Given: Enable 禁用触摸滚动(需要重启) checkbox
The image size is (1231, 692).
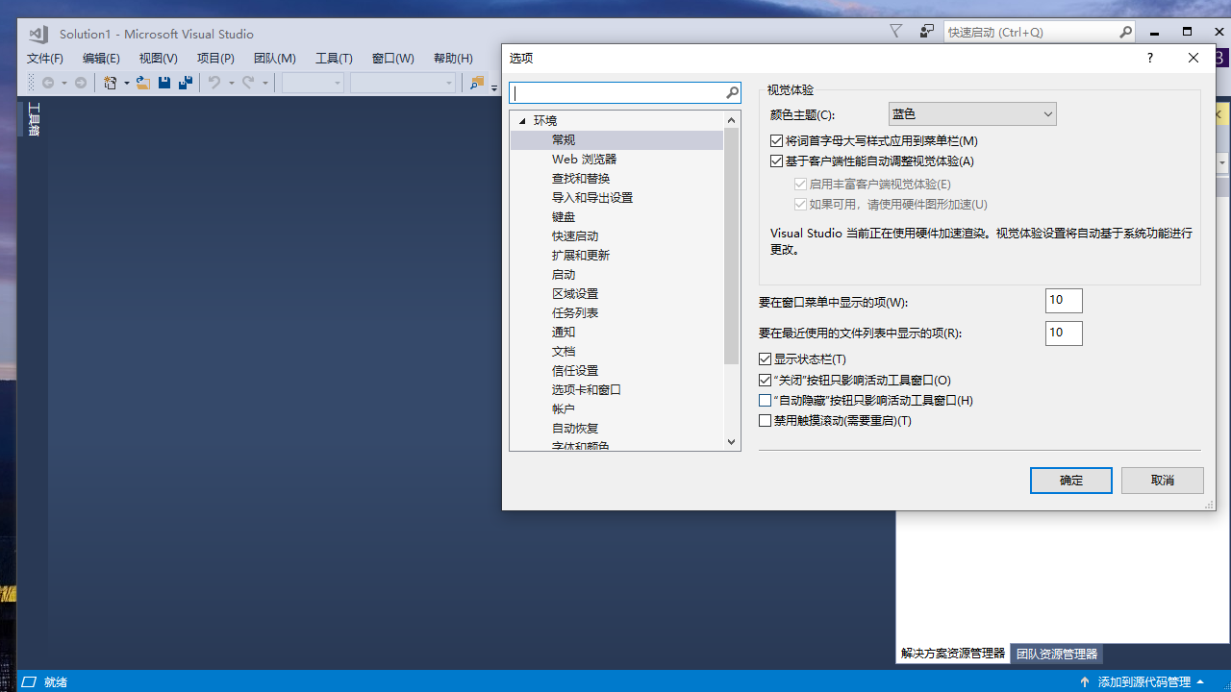Looking at the screenshot, I should (x=766, y=420).
